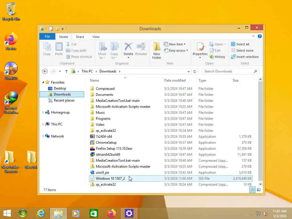Open Explorer Help question-mark icon
This screenshot has height=219, width=292.
coord(259,36)
